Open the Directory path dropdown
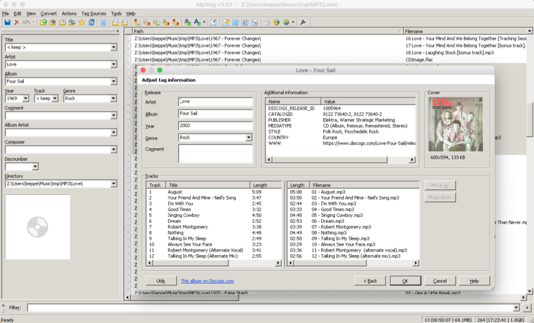This screenshot has height=323, width=534. [113, 184]
